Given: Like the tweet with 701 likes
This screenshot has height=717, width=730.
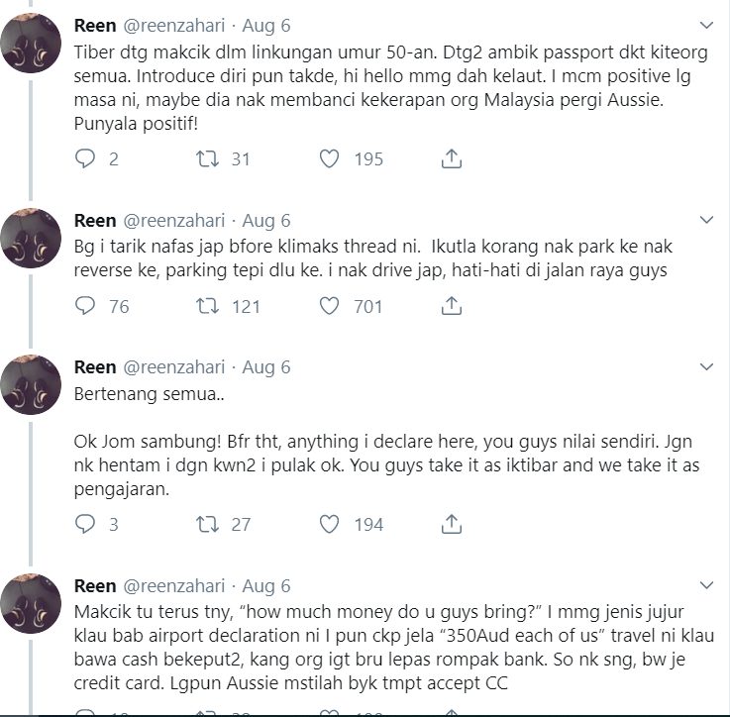Looking at the screenshot, I should tap(329, 306).
